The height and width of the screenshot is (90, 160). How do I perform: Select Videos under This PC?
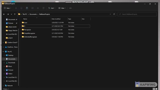tap(9, 74)
